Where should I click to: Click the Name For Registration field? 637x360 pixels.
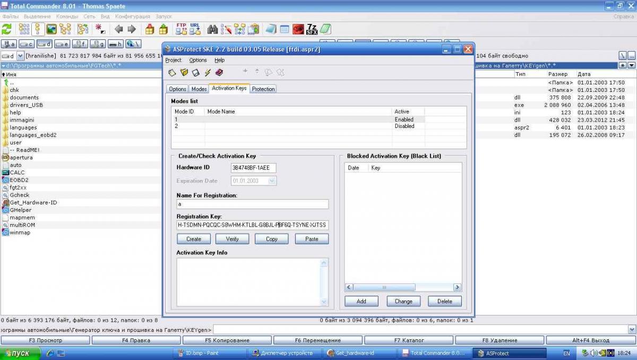[x=253, y=204]
